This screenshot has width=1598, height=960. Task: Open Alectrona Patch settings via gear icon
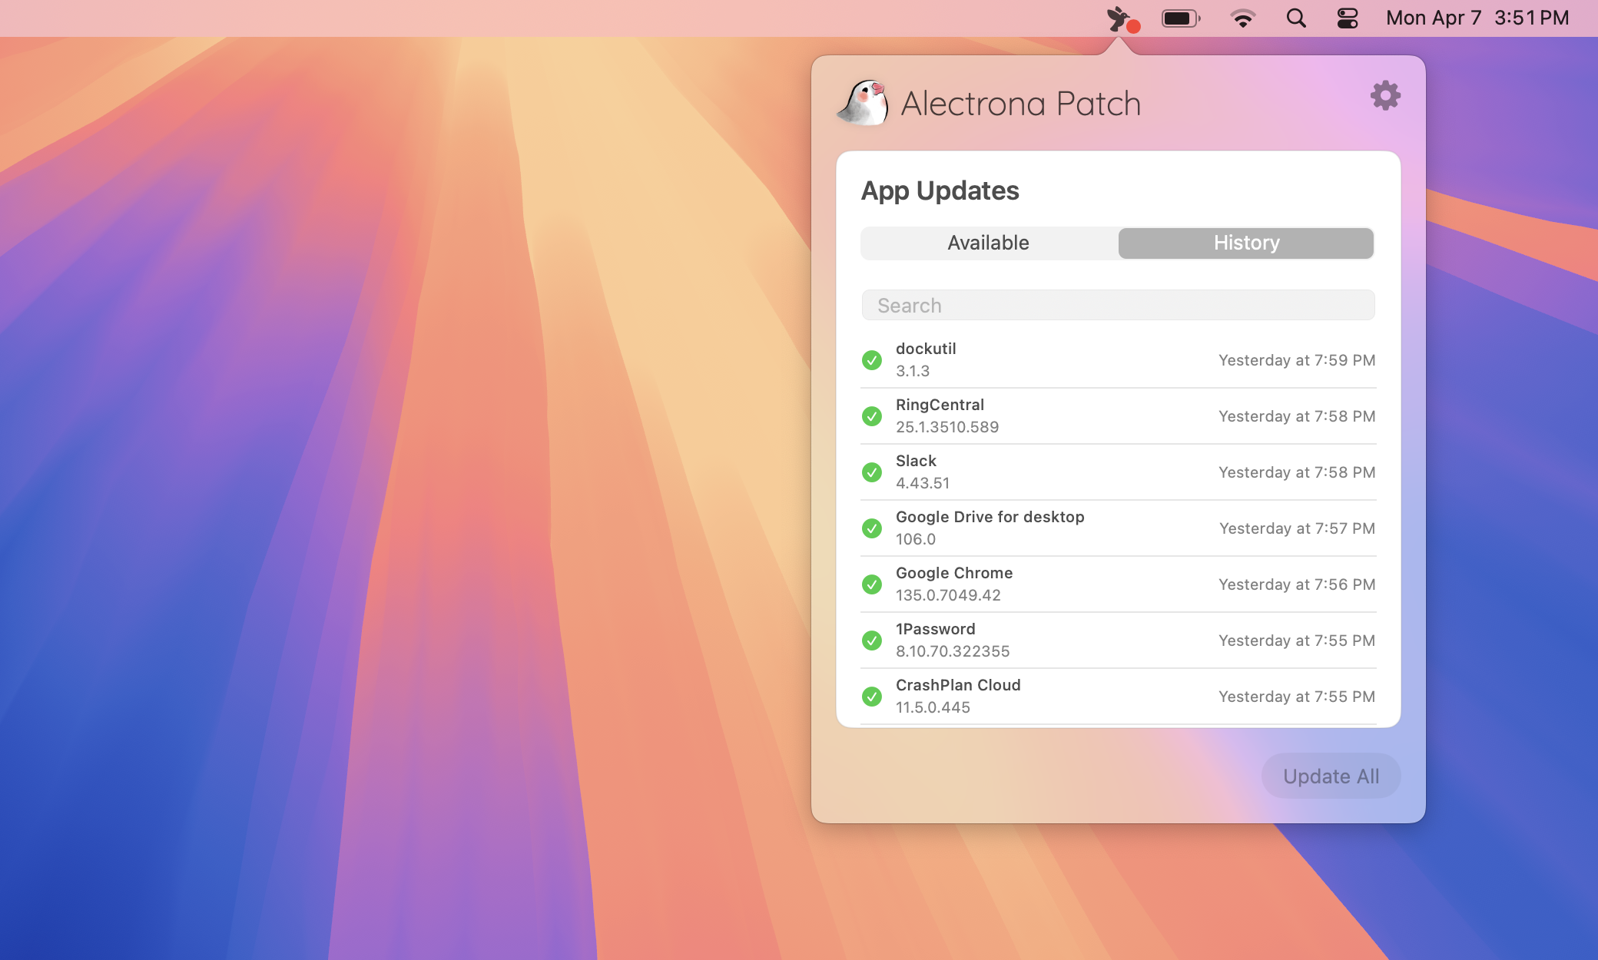(x=1384, y=96)
